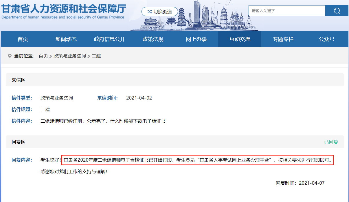
Task: Click inside the keyword search input field
Action: (286, 11)
